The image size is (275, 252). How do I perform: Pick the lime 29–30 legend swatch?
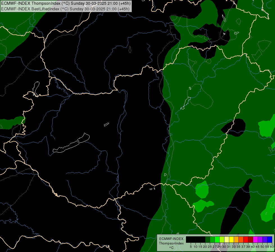click(222, 239)
